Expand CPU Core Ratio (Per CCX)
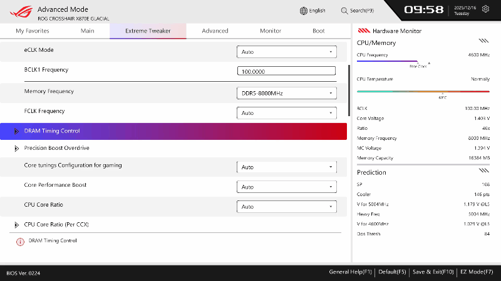The height and width of the screenshot is (281, 501). [x=17, y=225]
